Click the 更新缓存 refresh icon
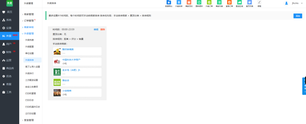Image resolution: width=306 pixels, height=124 pixels. 199,3
